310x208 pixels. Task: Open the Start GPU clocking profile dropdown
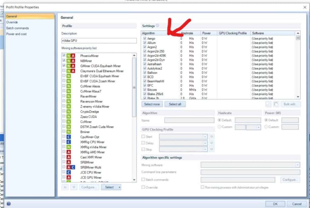pyautogui.click(x=205, y=137)
